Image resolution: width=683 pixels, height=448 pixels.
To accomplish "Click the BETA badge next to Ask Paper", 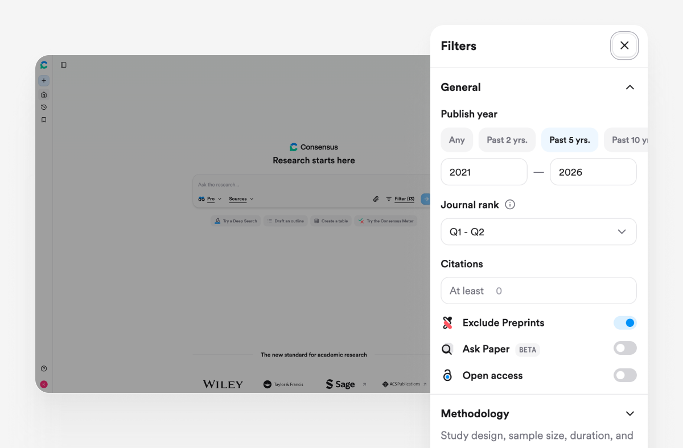I will pos(528,350).
